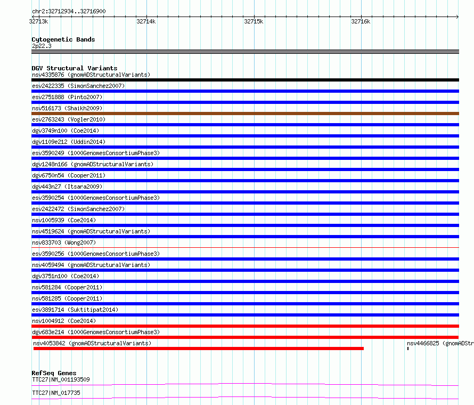474x405 pixels.
Task: Click the 32715k ruler label
Action: coord(254,21)
